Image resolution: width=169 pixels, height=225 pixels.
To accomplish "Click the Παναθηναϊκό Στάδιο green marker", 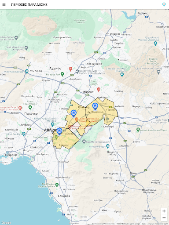I will [x=56, y=137].
